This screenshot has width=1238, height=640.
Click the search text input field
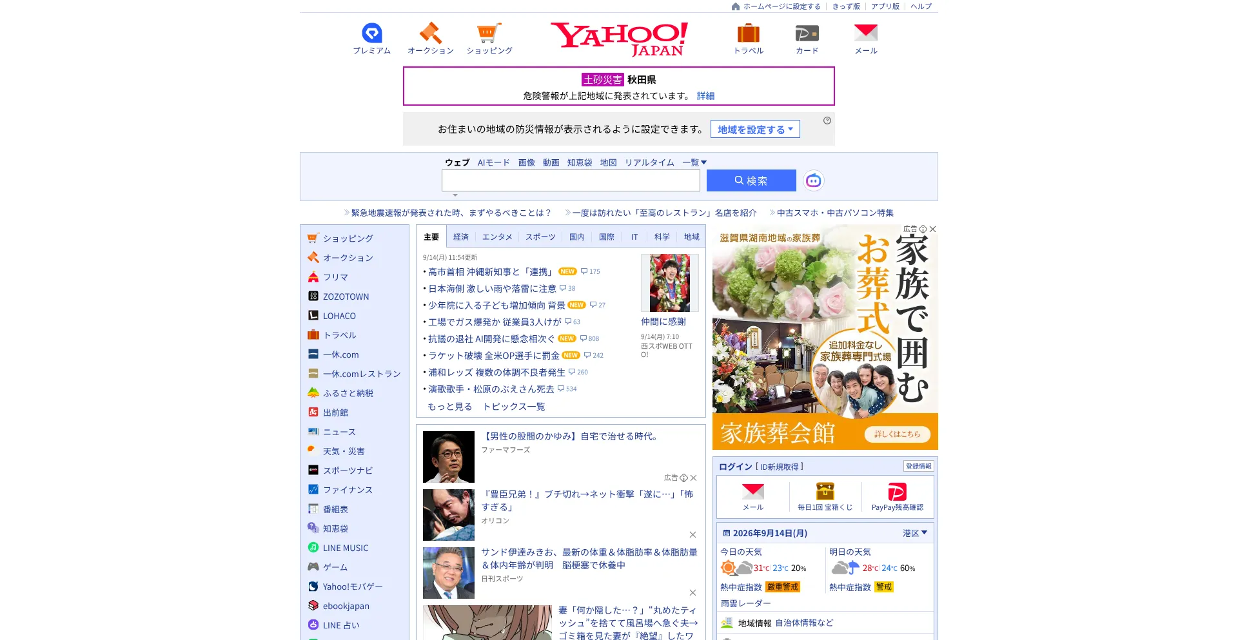tap(571, 180)
